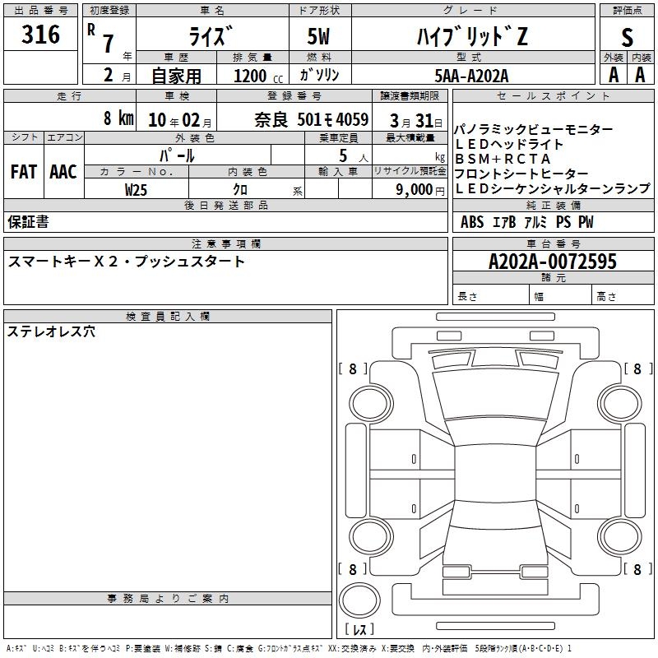The height and width of the screenshot is (658, 658).
Task: Select air conditioner value AAC
Action: point(63,172)
